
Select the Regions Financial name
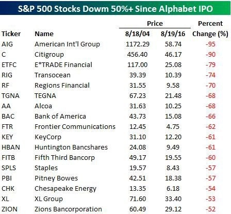click(62, 86)
